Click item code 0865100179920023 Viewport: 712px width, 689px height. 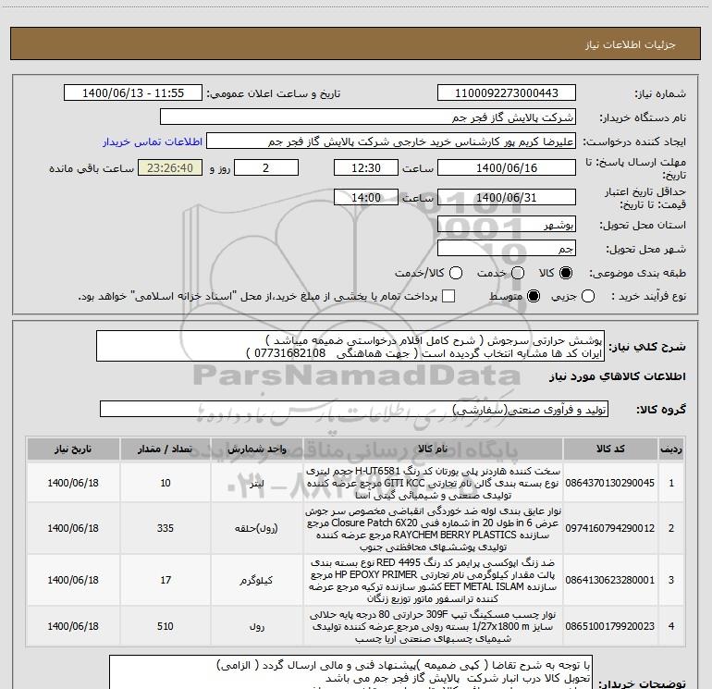[610, 626]
